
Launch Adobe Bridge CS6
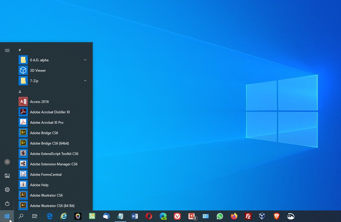[54, 133]
